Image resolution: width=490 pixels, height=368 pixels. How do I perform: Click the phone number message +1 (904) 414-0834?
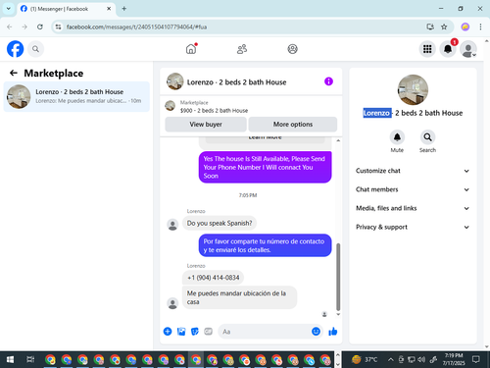pos(213,278)
